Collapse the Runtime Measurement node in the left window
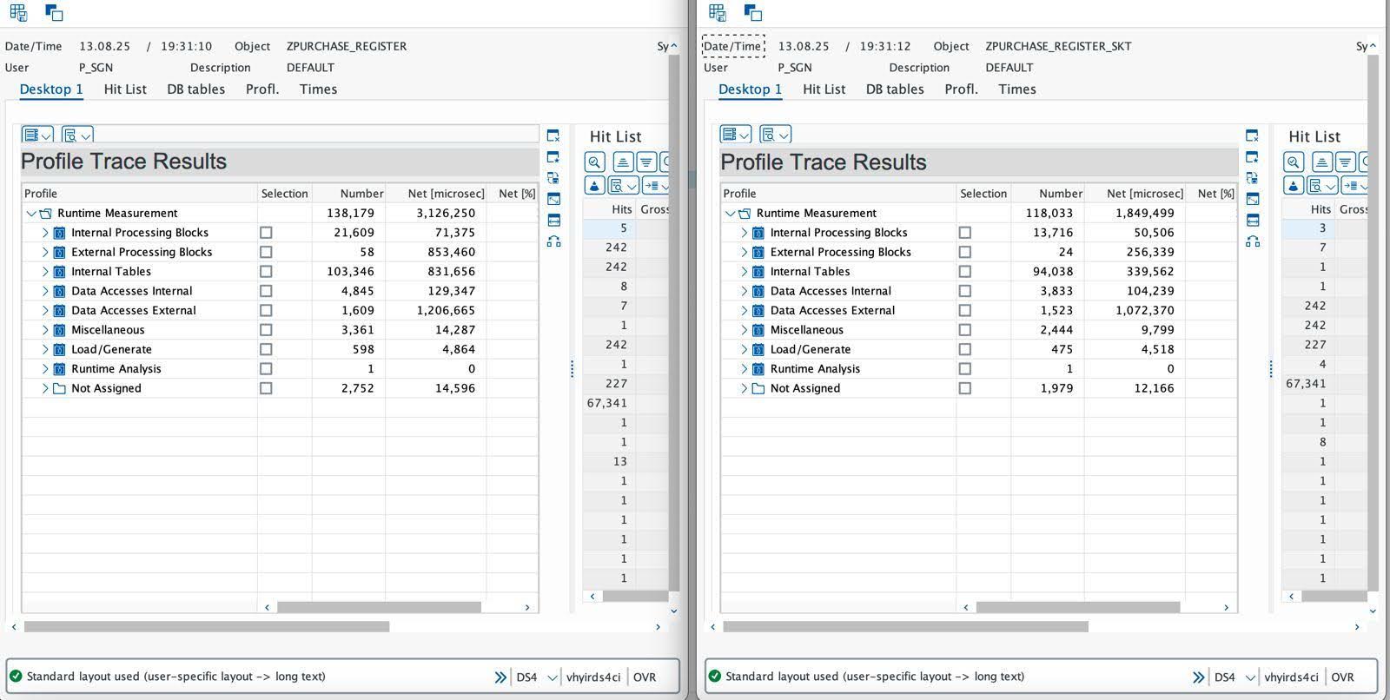Screen dimensions: 1390x700 tap(31, 213)
